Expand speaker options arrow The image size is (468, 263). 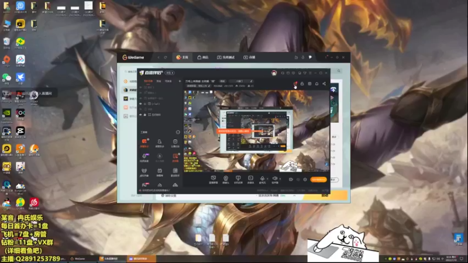click(x=280, y=179)
